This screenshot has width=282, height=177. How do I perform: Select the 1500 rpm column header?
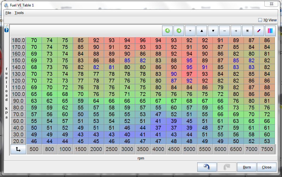pos(81,149)
